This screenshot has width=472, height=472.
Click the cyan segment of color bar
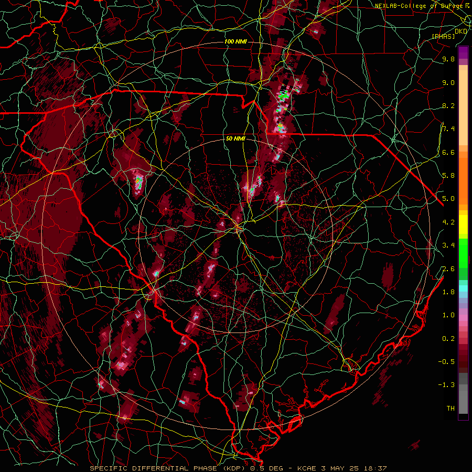point(463,288)
